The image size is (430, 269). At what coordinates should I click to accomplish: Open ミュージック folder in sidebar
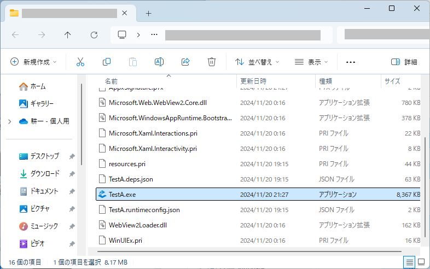[38, 226]
